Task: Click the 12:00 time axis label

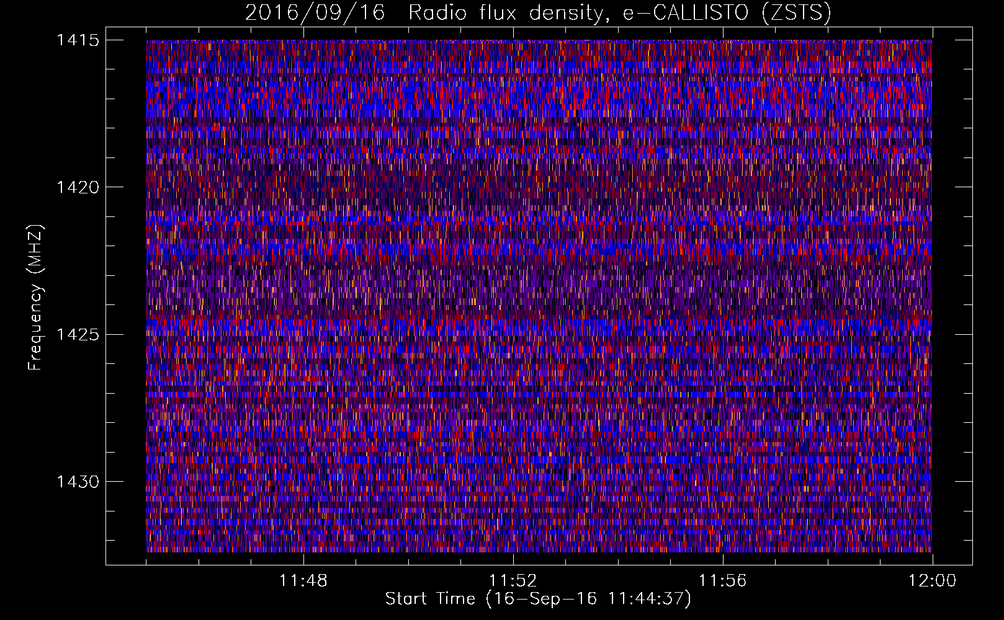Action: click(x=933, y=581)
